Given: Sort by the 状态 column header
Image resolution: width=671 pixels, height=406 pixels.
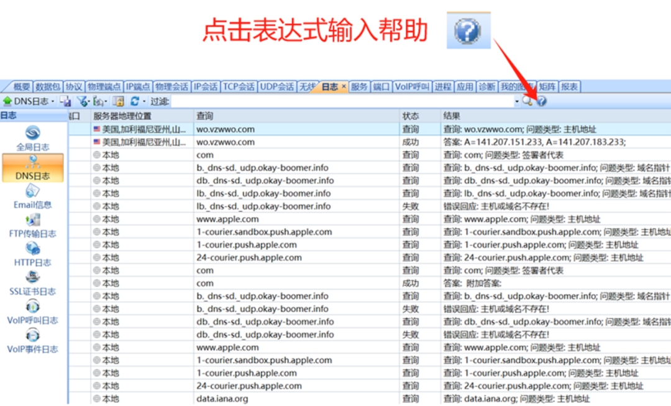Looking at the screenshot, I should pyautogui.click(x=420, y=116).
